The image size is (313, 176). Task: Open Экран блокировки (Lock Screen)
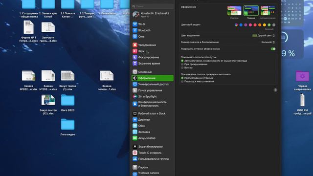153,147
